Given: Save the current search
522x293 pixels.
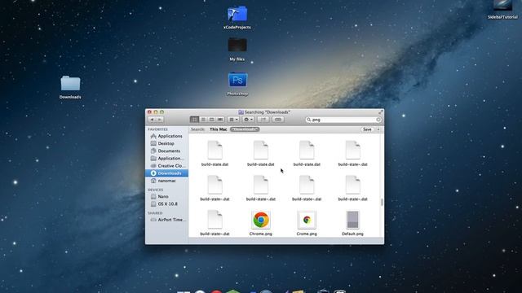Looking at the screenshot, I should (x=367, y=129).
